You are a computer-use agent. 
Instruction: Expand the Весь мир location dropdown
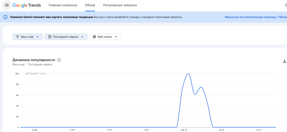click(x=28, y=37)
